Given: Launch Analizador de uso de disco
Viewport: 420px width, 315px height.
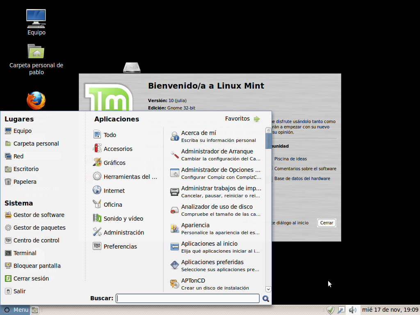Looking at the screenshot, I should [x=216, y=210].
